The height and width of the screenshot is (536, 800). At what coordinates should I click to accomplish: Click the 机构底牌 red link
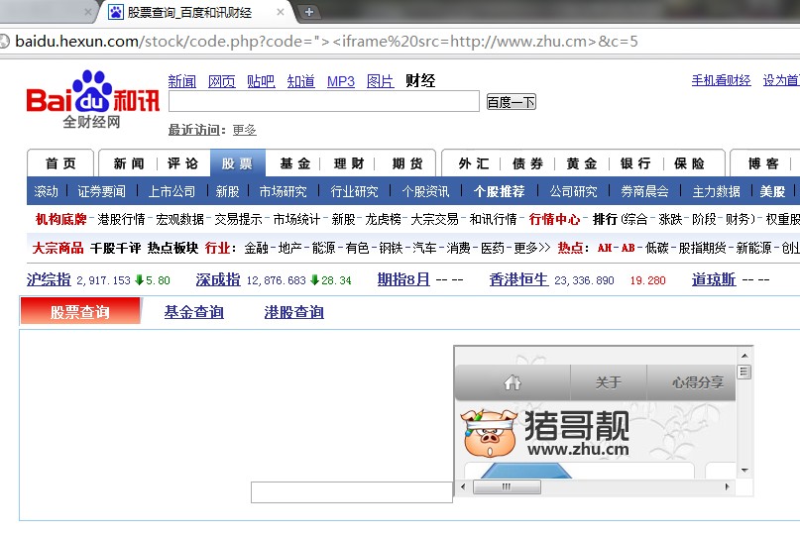(x=60, y=219)
